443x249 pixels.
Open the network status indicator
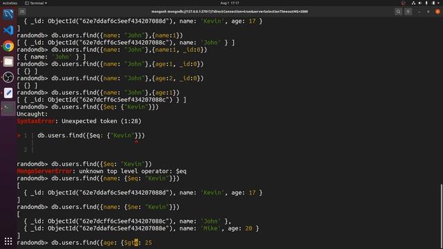413,3
